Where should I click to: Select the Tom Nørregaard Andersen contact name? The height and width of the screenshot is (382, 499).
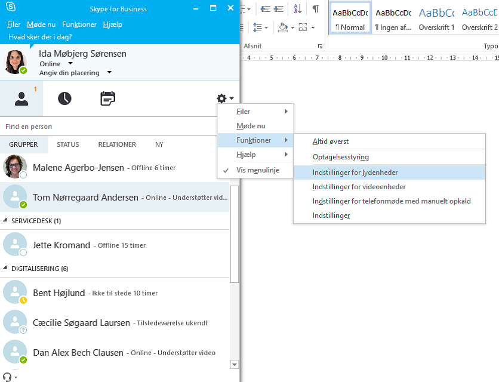[x=85, y=198]
